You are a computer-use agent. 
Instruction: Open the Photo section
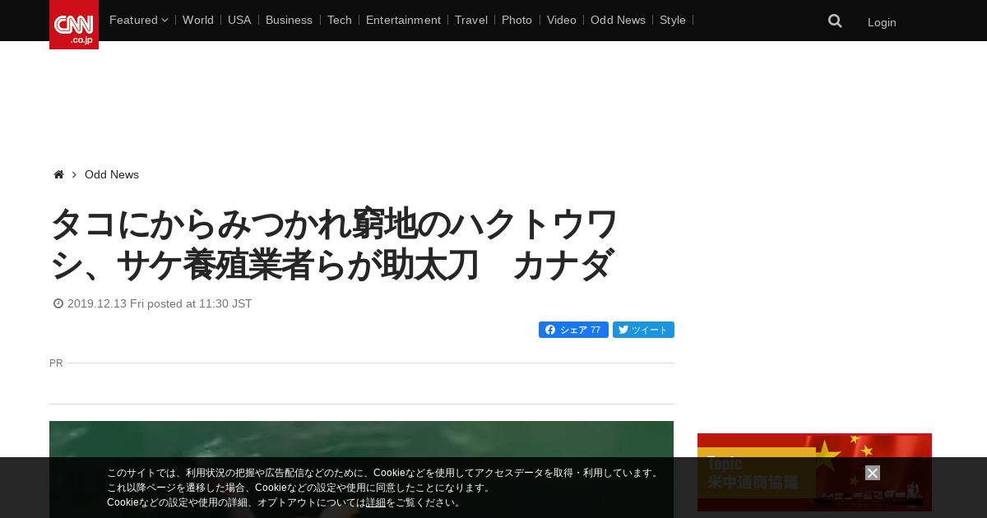(517, 20)
